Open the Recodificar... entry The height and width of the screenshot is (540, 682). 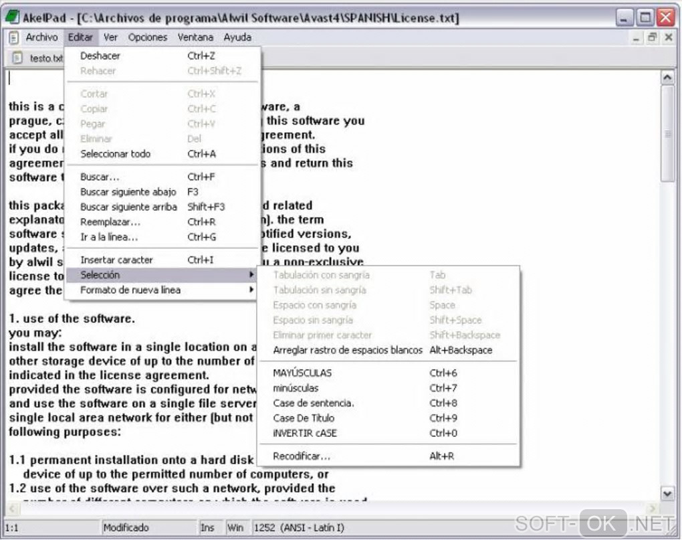(x=388, y=456)
